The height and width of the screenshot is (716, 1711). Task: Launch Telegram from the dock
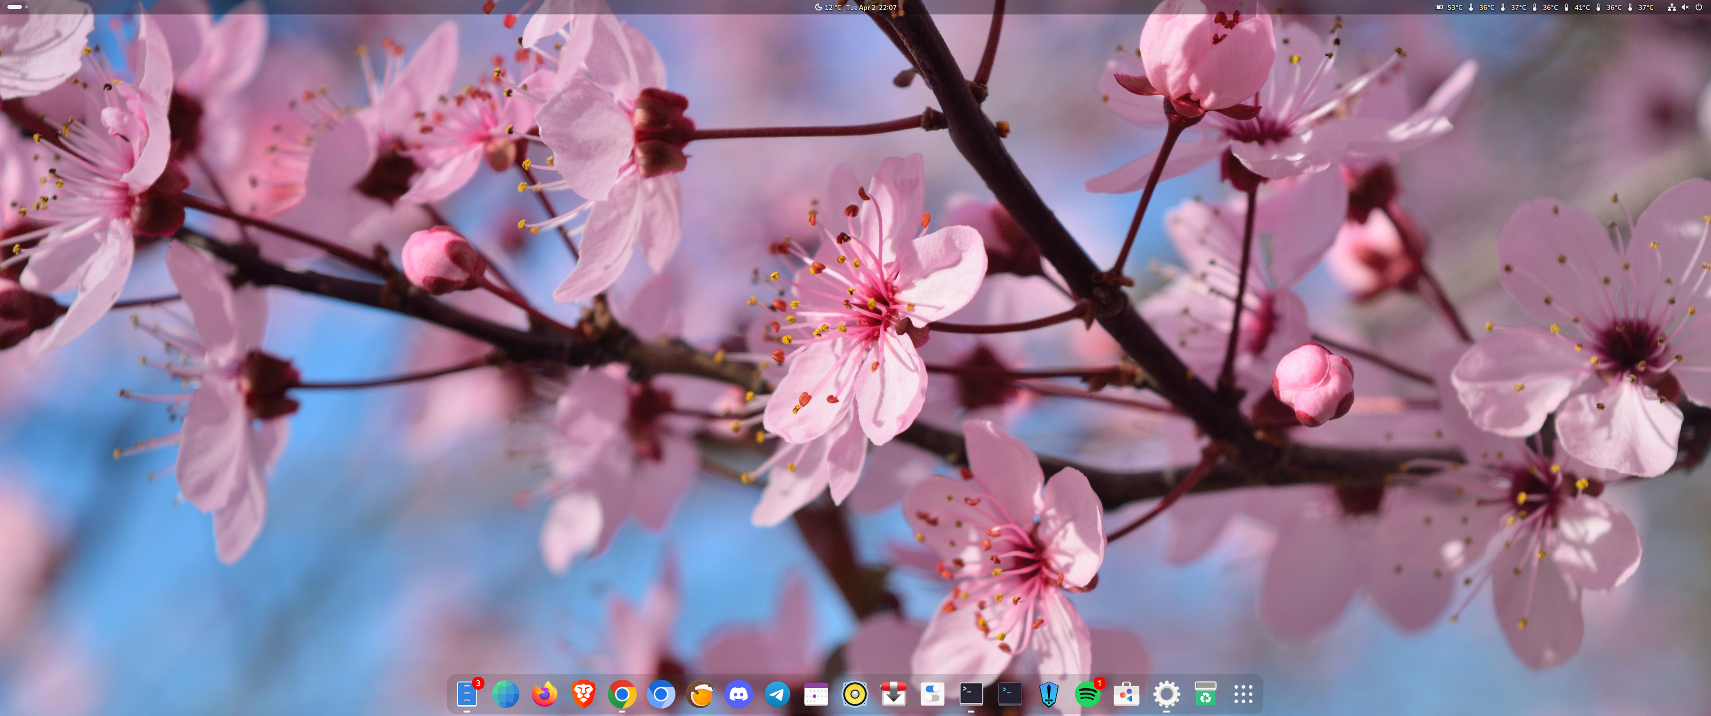777,694
